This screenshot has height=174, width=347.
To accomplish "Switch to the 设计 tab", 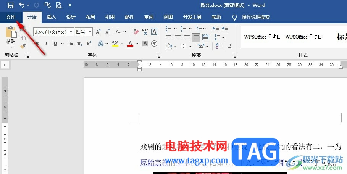I will [71, 17].
